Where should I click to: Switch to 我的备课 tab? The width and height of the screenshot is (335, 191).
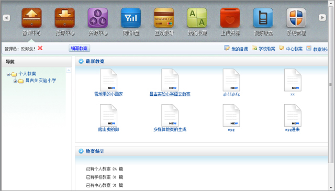[x=236, y=49]
